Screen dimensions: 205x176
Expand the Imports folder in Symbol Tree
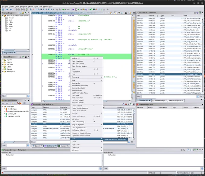pyautogui.click(x=2, y=60)
